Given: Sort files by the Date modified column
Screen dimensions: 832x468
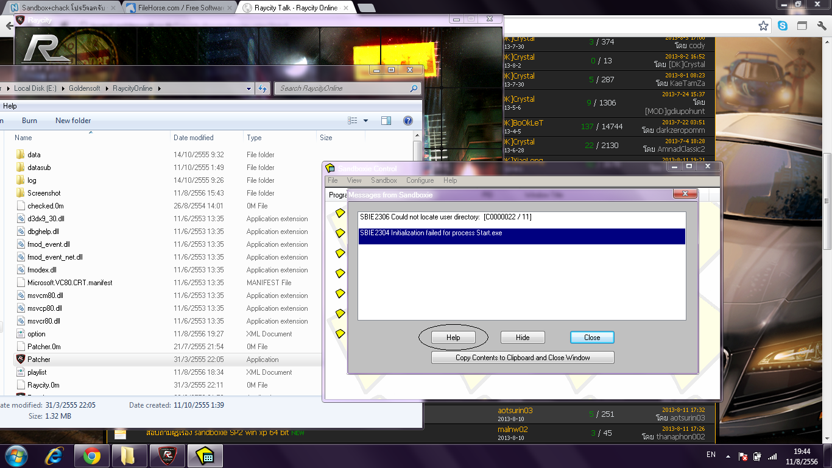Looking at the screenshot, I should click(194, 138).
